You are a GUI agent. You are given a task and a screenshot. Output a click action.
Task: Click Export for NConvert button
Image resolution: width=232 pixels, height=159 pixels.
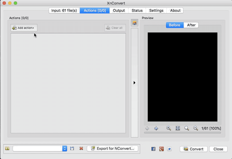coord(112,149)
